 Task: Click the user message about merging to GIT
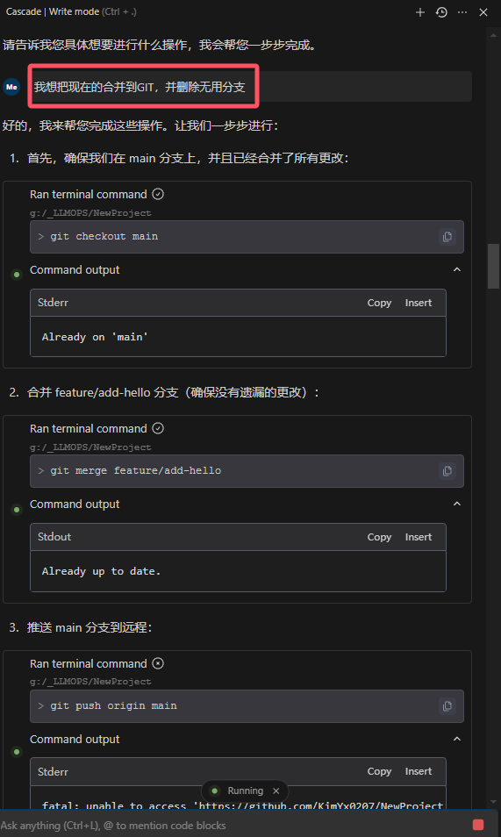pyautogui.click(x=140, y=87)
